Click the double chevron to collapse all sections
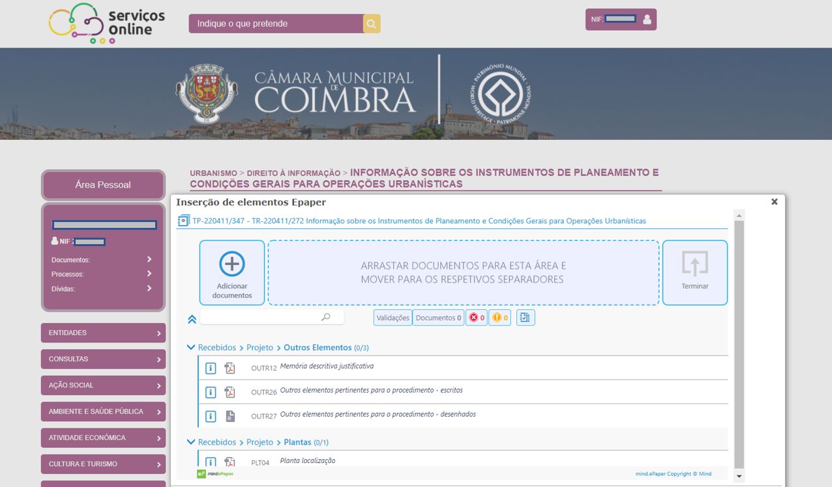The width and height of the screenshot is (832, 487). 192,318
